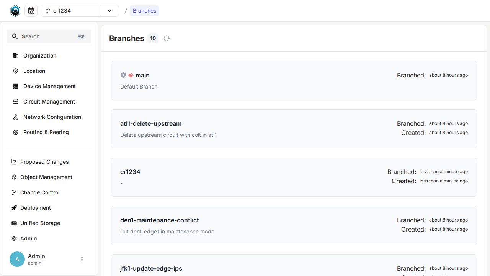Click the Unified Storage icon
This screenshot has width=490, height=276.
point(14,223)
